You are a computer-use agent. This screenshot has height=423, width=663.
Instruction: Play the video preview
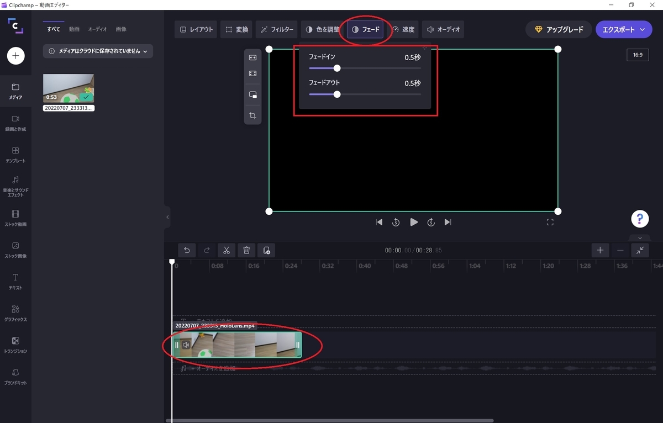pyautogui.click(x=413, y=222)
